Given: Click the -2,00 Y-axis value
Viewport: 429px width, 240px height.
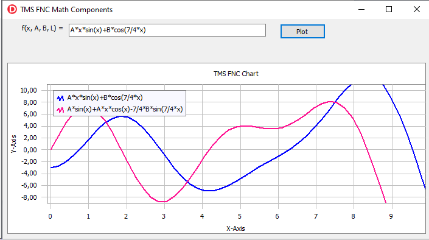Looking at the screenshot, I should [29, 161].
